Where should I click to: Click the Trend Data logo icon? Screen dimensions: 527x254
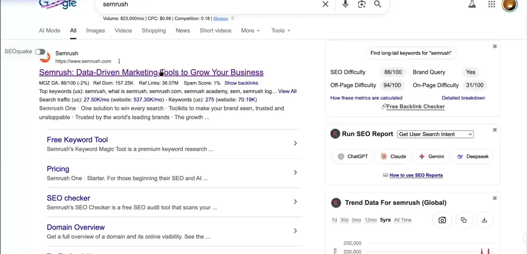click(336, 202)
